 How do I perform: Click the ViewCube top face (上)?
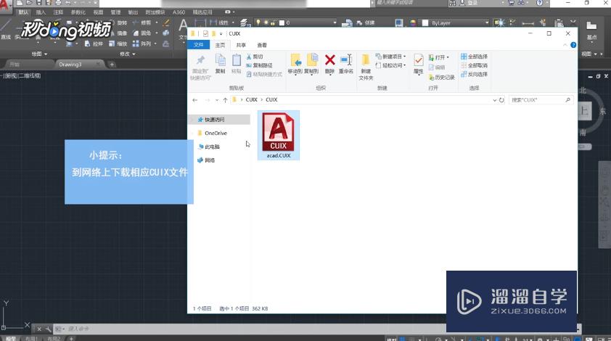pos(583,112)
